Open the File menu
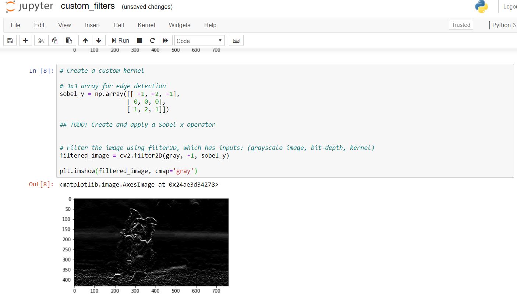Image resolution: width=517 pixels, height=303 pixels. click(15, 25)
